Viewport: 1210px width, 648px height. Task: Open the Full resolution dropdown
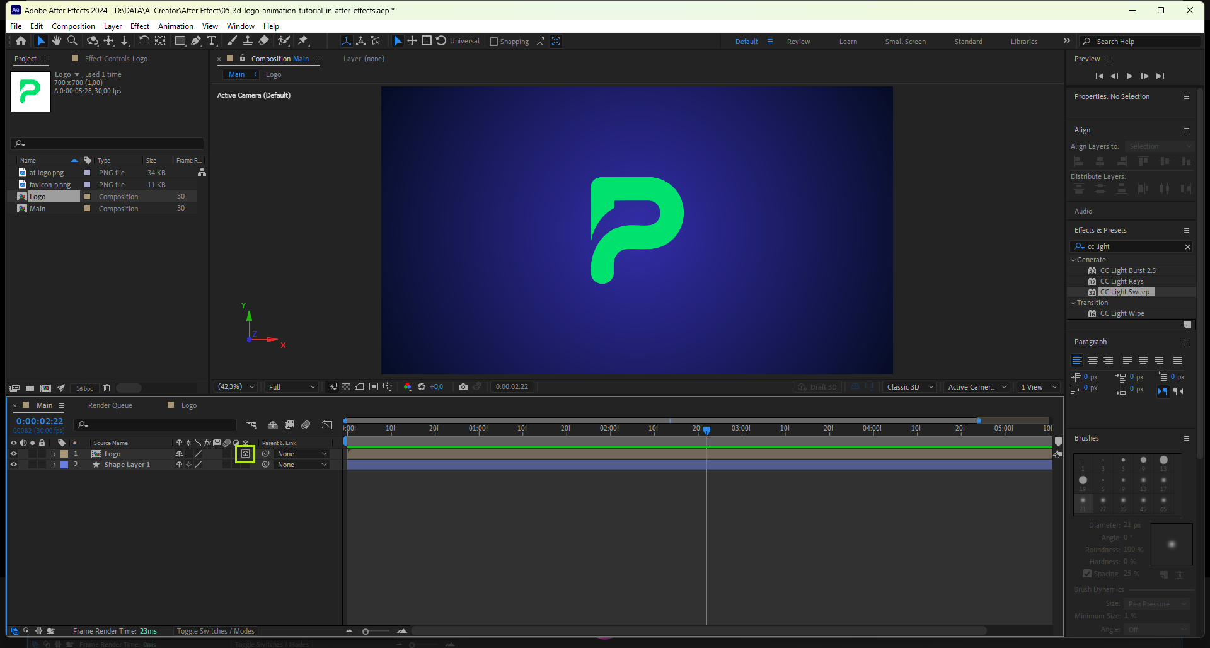[291, 387]
